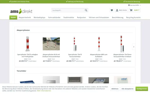This screenshot has width=150, height=94.
Task: Click the price ab 158,20 €
Action: (x=118, y=61)
